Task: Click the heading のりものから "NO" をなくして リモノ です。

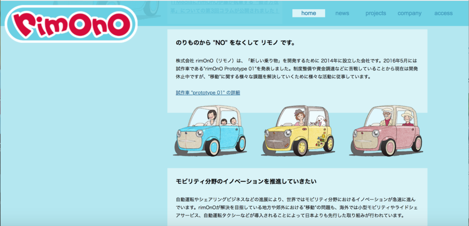Action: [x=236, y=43]
